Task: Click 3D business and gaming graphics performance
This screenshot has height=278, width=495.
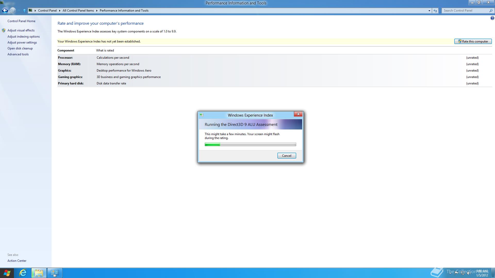Action: pyautogui.click(x=129, y=77)
